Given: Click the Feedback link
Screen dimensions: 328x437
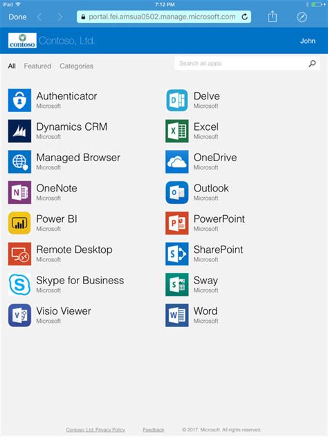Looking at the screenshot, I should click(154, 430).
